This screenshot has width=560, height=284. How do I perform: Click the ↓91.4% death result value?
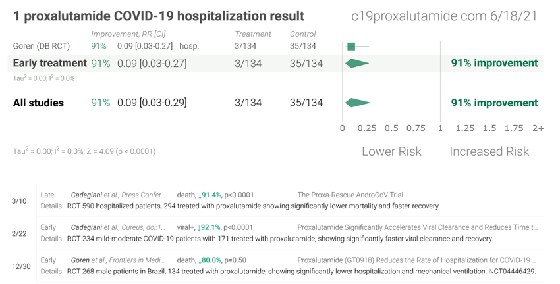(210, 195)
